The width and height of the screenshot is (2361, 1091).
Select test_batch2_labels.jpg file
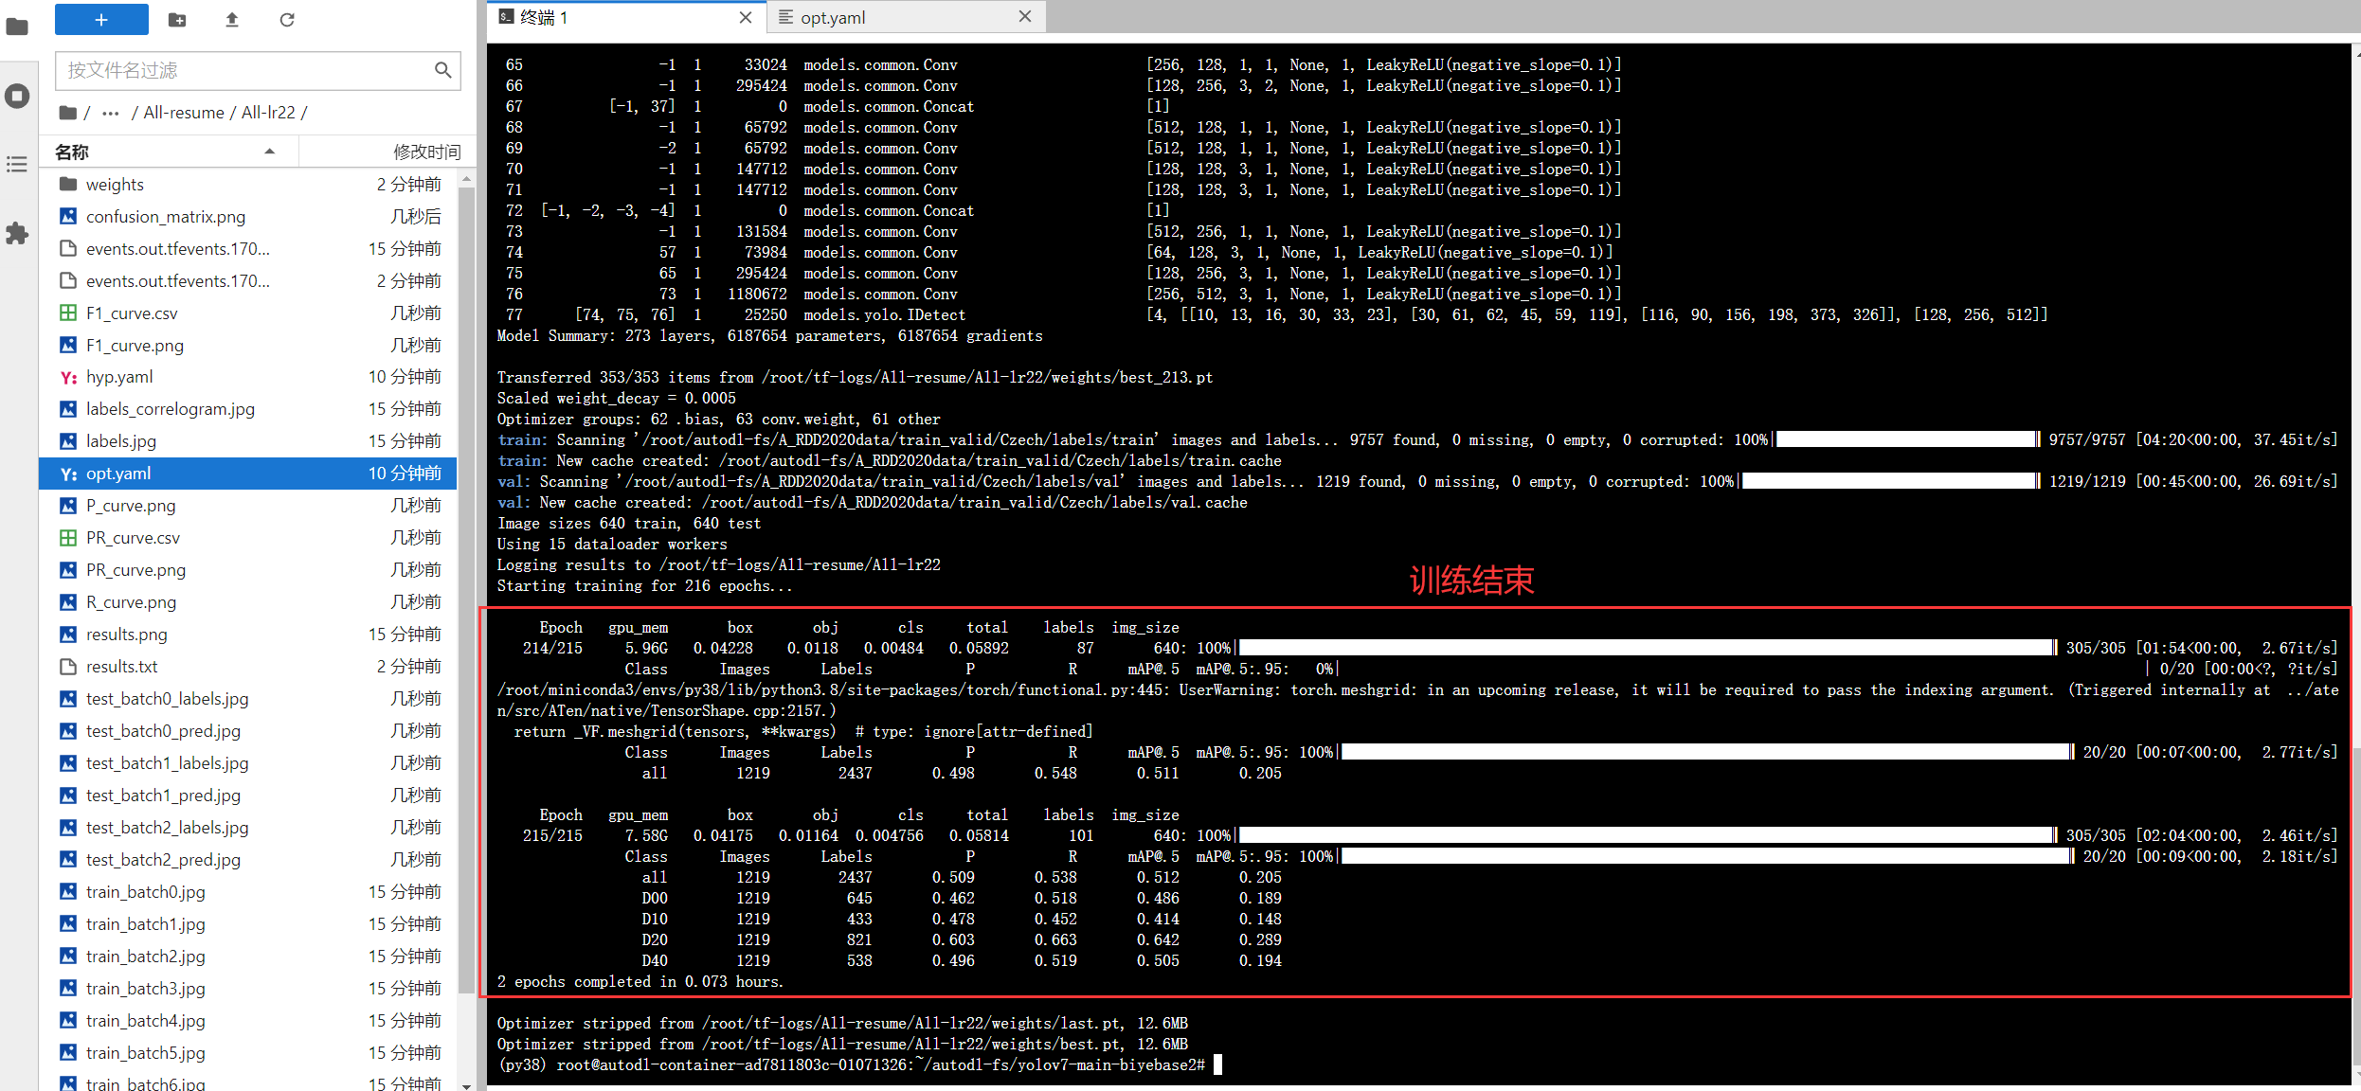[x=248, y=828]
